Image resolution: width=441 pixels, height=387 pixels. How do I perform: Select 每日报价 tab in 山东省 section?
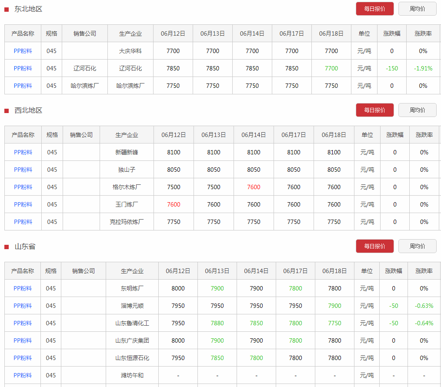click(x=374, y=246)
